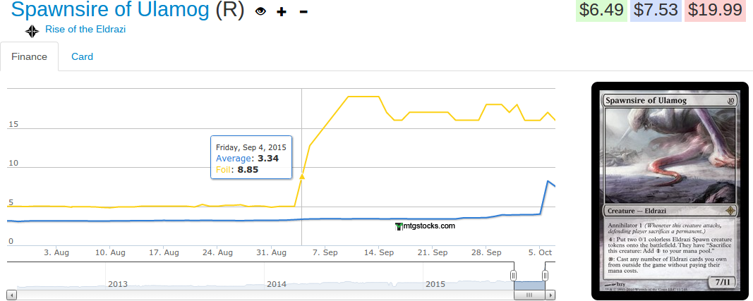Switch to the Finance tab
The height and width of the screenshot is (301, 753).
pos(30,56)
